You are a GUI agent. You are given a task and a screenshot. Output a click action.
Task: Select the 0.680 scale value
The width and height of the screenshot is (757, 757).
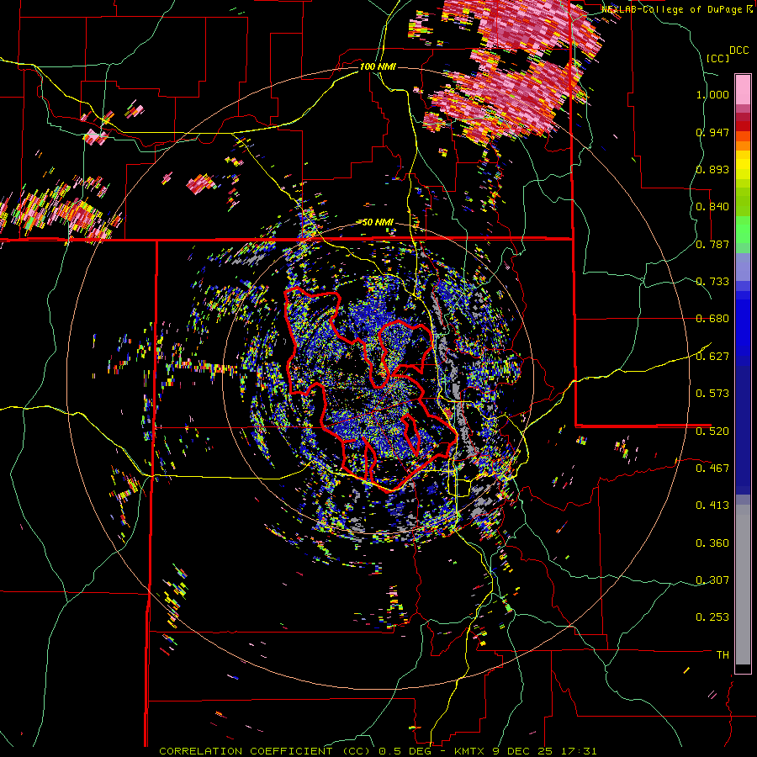[712, 319]
